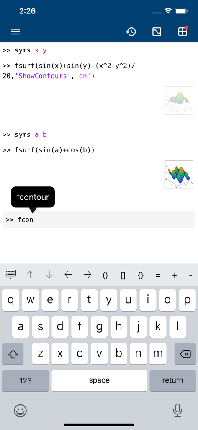Tap the h key

coord(119,327)
